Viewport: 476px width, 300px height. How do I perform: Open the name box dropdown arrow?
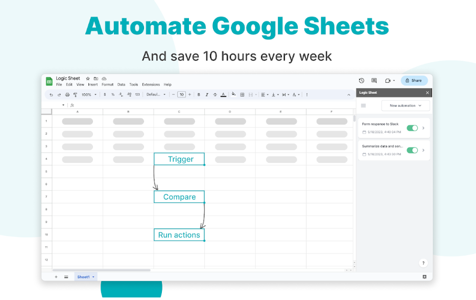(x=63, y=105)
